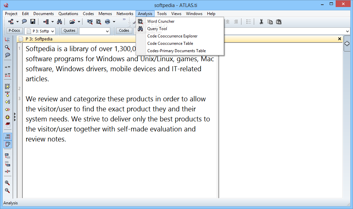The height and width of the screenshot is (209, 353).
Task: Click the topmost red-arrow sidebar icon
Action: click(7, 40)
